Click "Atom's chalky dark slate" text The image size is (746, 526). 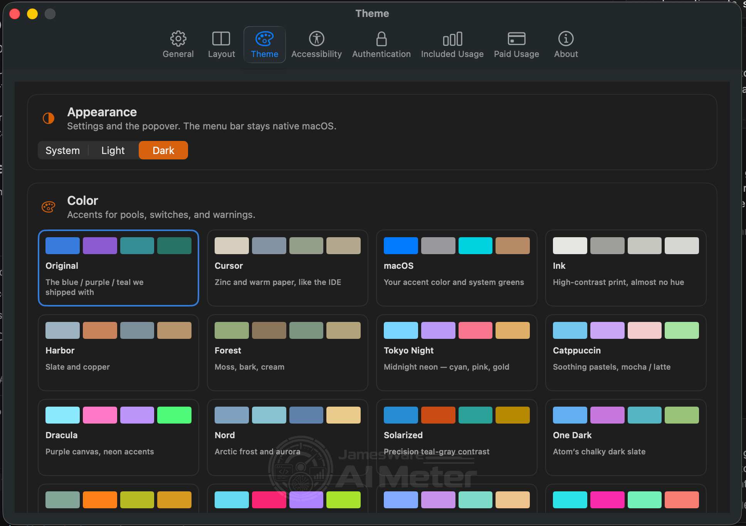(x=599, y=452)
